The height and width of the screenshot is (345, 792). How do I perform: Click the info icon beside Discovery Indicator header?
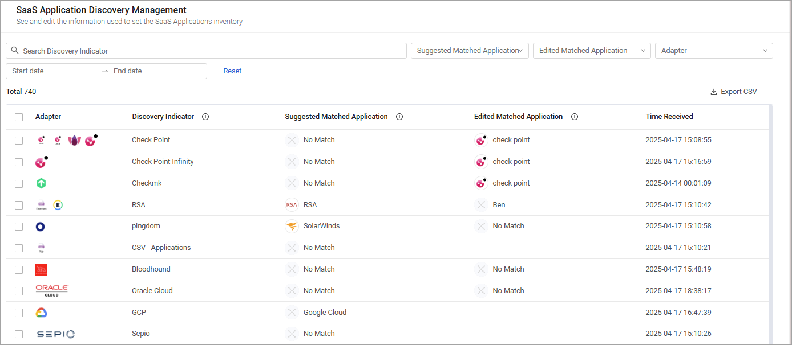(205, 117)
